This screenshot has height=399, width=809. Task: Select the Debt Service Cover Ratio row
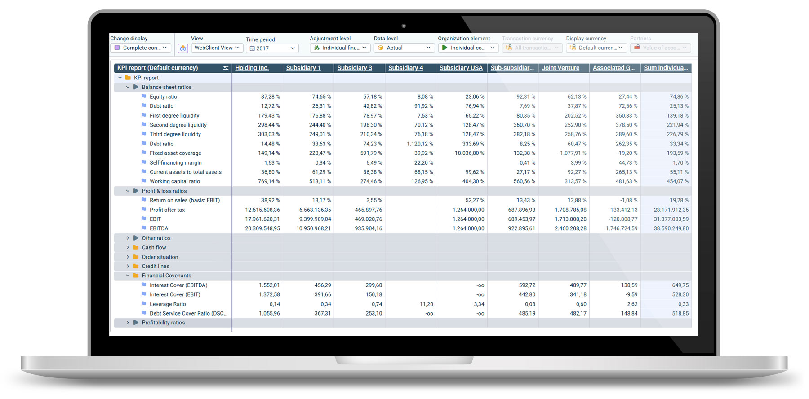[403, 313]
